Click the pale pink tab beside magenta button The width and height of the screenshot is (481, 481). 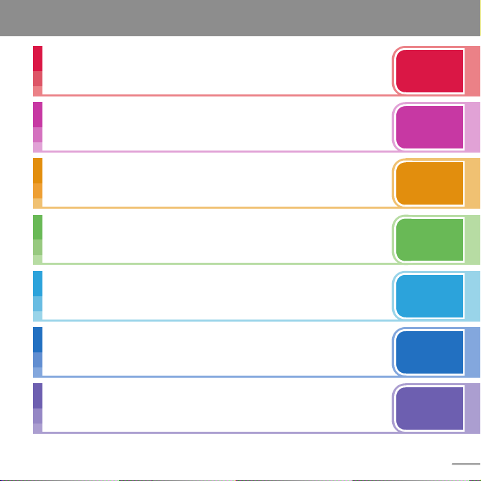[472, 127]
